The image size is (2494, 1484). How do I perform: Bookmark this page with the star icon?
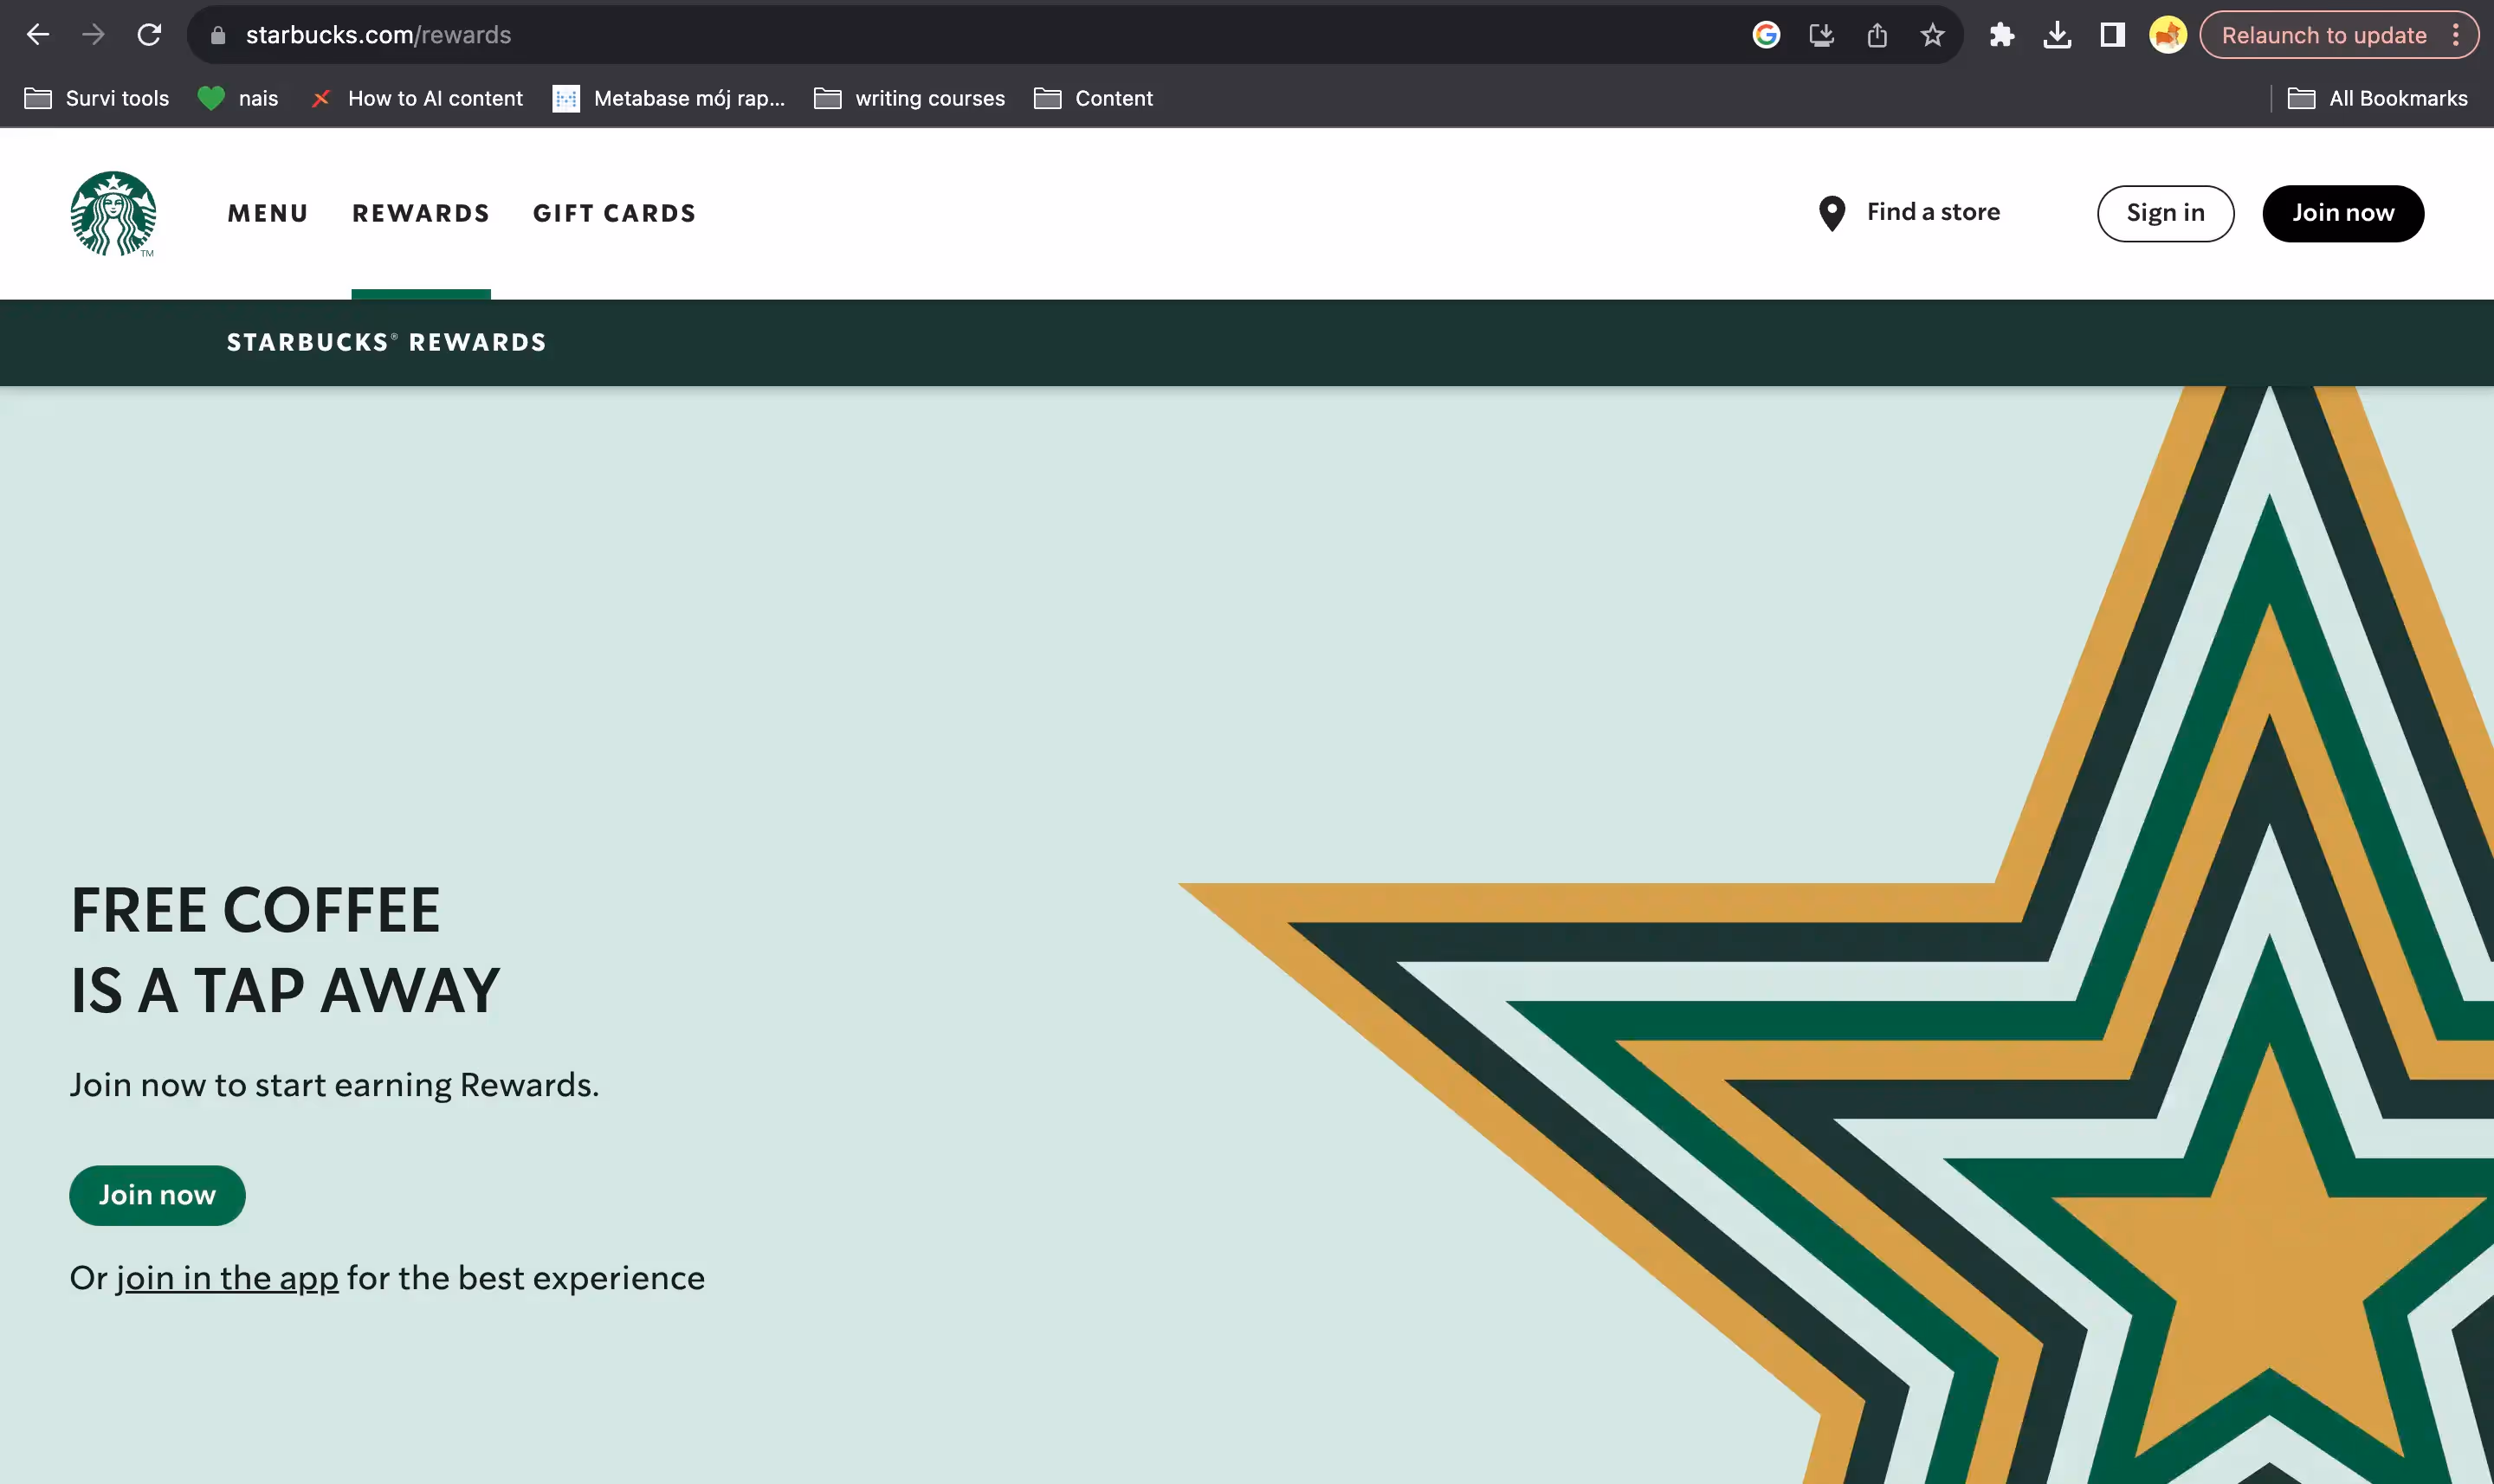pos(1932,35)
